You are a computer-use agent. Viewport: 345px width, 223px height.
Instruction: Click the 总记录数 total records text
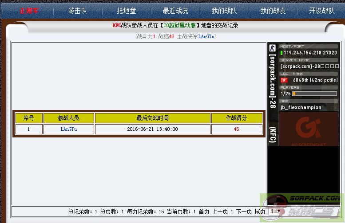(x=83, y=211)
